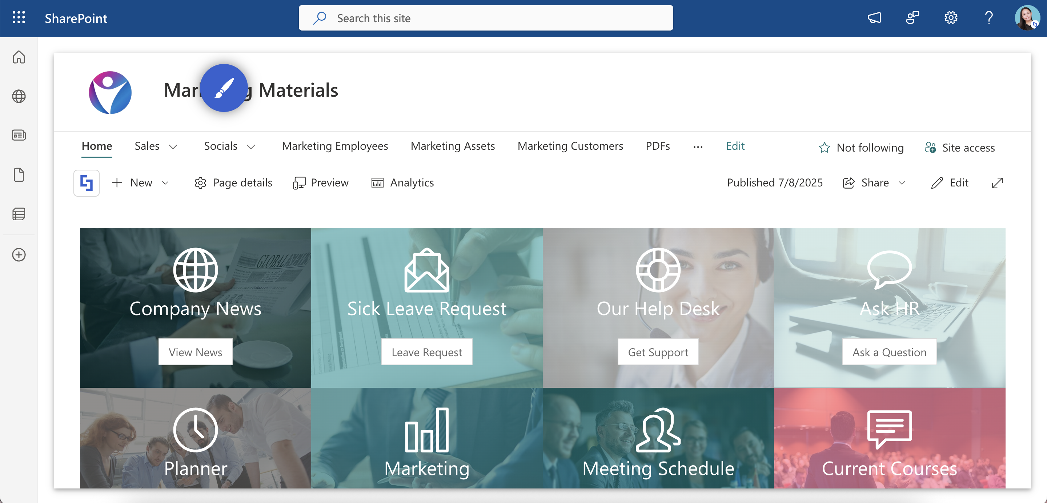Click the megaphone icon in header
Screen dimensions: 1047x503
pos(874,18)
